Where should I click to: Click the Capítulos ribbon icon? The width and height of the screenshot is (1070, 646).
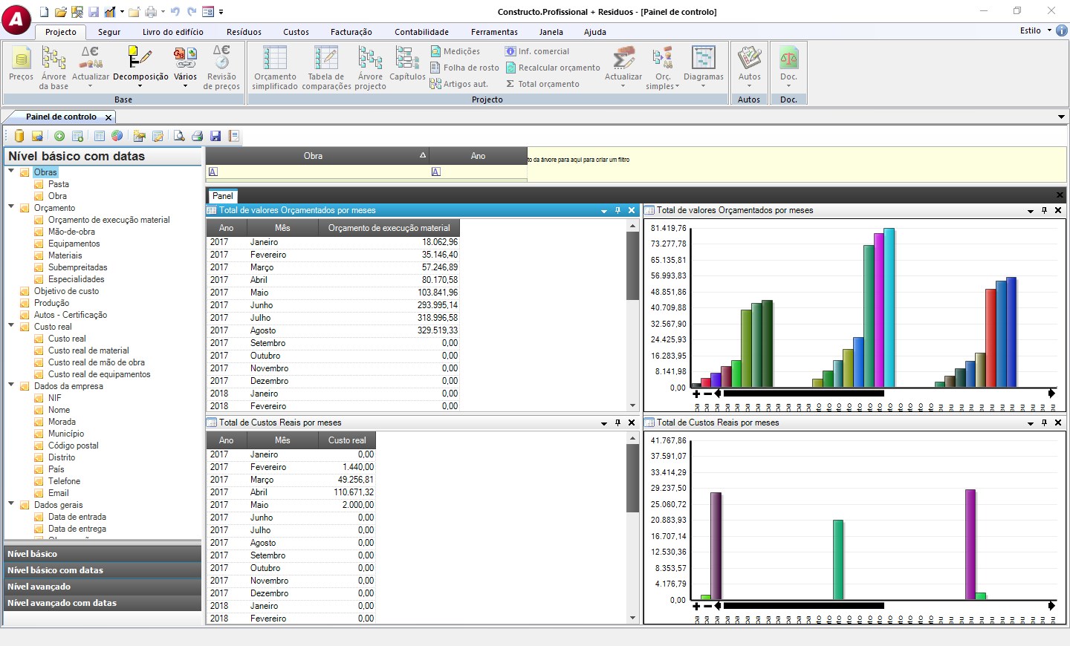tap(407, 64)
